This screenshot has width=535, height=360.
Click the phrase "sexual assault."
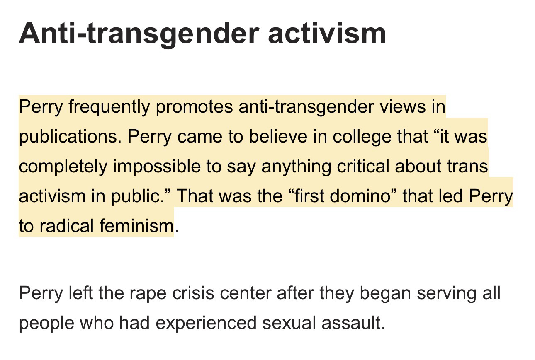pyautogui.click(x=323, y=323)
